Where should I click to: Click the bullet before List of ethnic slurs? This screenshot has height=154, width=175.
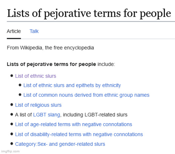(x=12, y=76)
